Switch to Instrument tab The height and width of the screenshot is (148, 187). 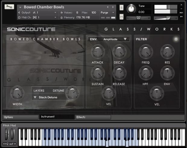pyautogui.click(x=57, y=117)
